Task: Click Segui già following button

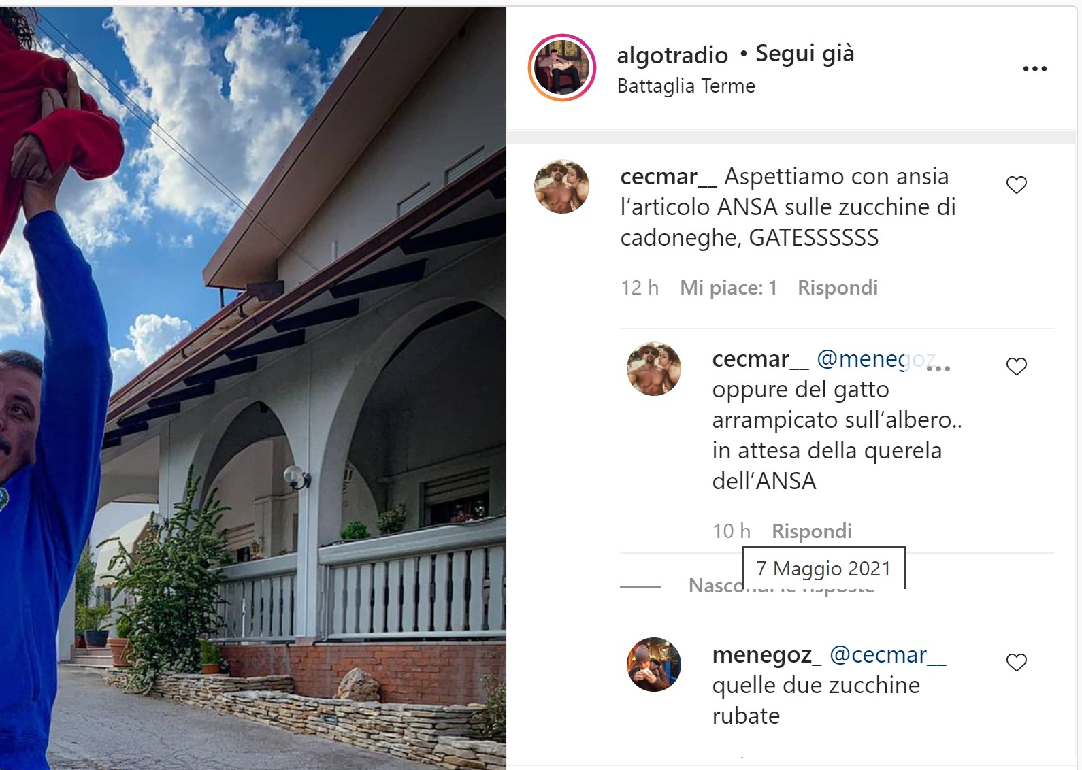Action: pos(804,53)
